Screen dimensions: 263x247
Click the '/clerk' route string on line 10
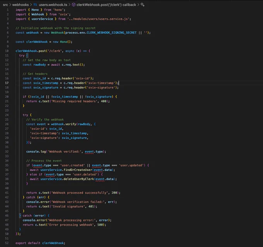pos(55,51)
